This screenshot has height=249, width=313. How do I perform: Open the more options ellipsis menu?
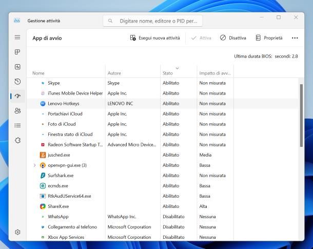295,38
